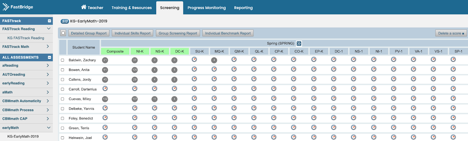The height and width of the screenshot is (141, 468).
Task: Click the Delete a score button
Action: (451, 33)
